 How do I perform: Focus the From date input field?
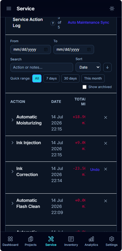click(31, 49)
